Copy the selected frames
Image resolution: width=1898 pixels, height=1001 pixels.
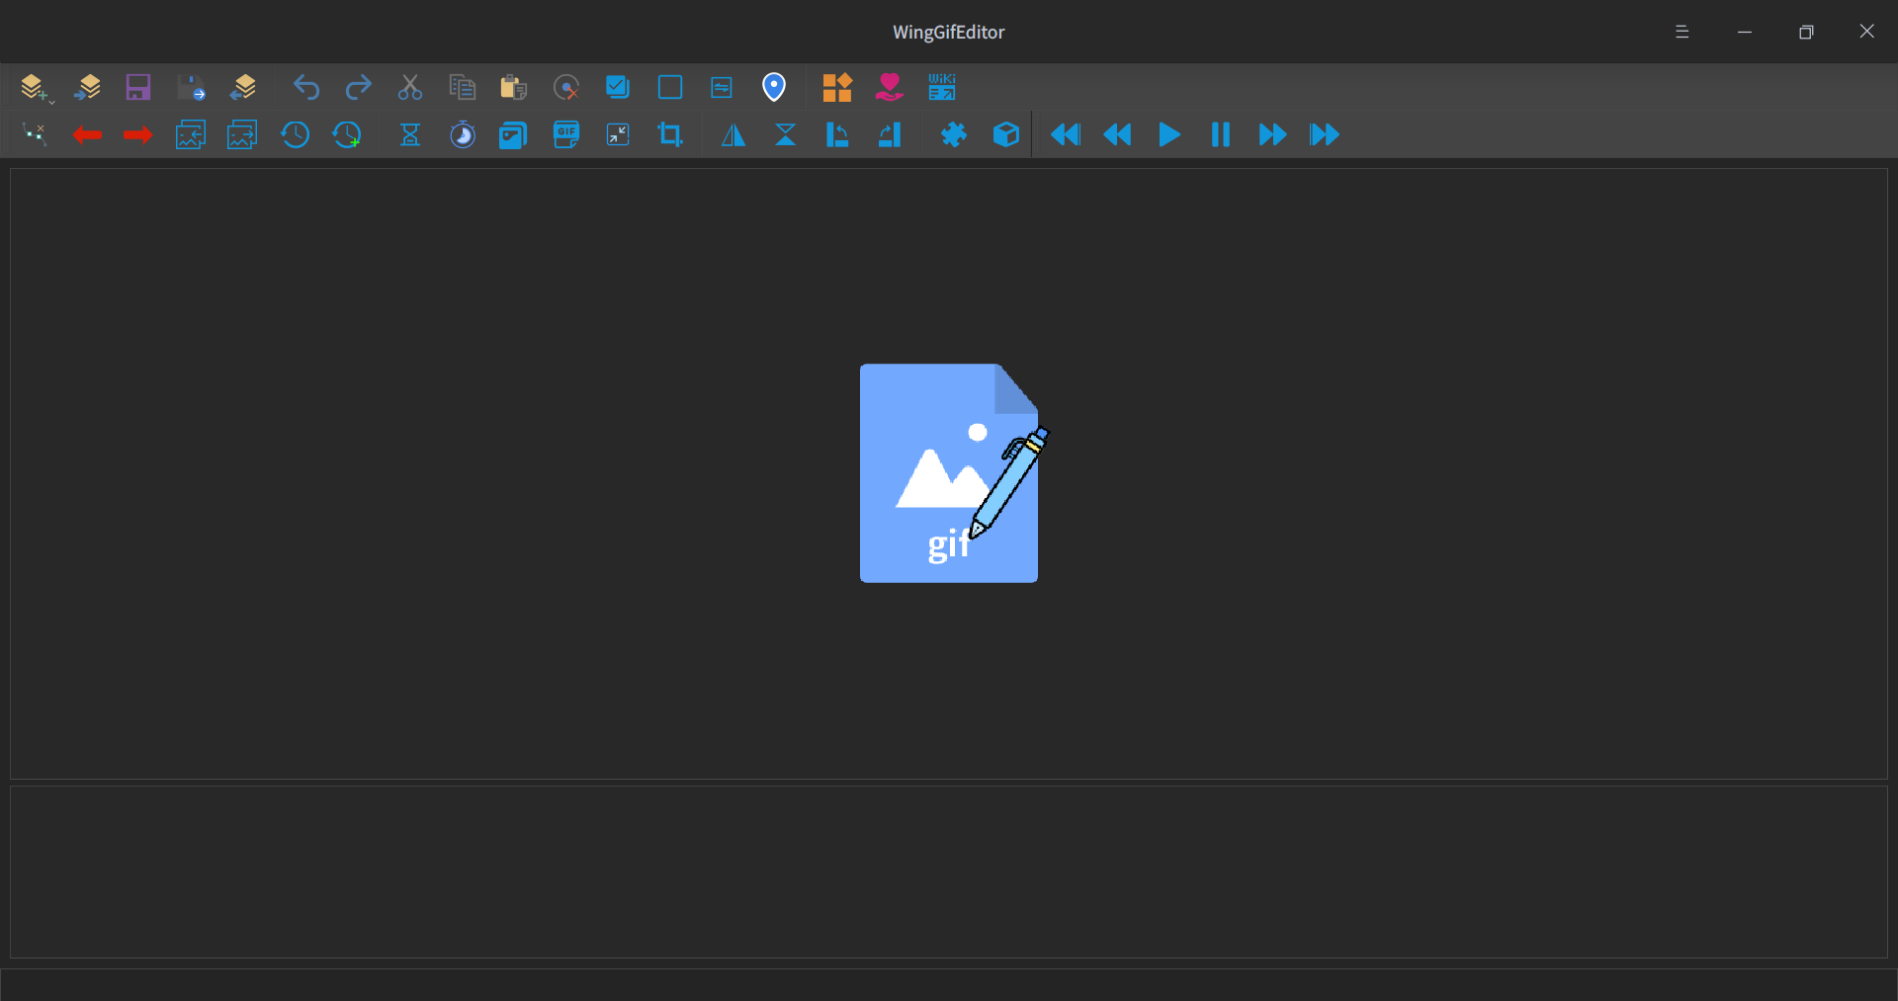coord(463,88)
